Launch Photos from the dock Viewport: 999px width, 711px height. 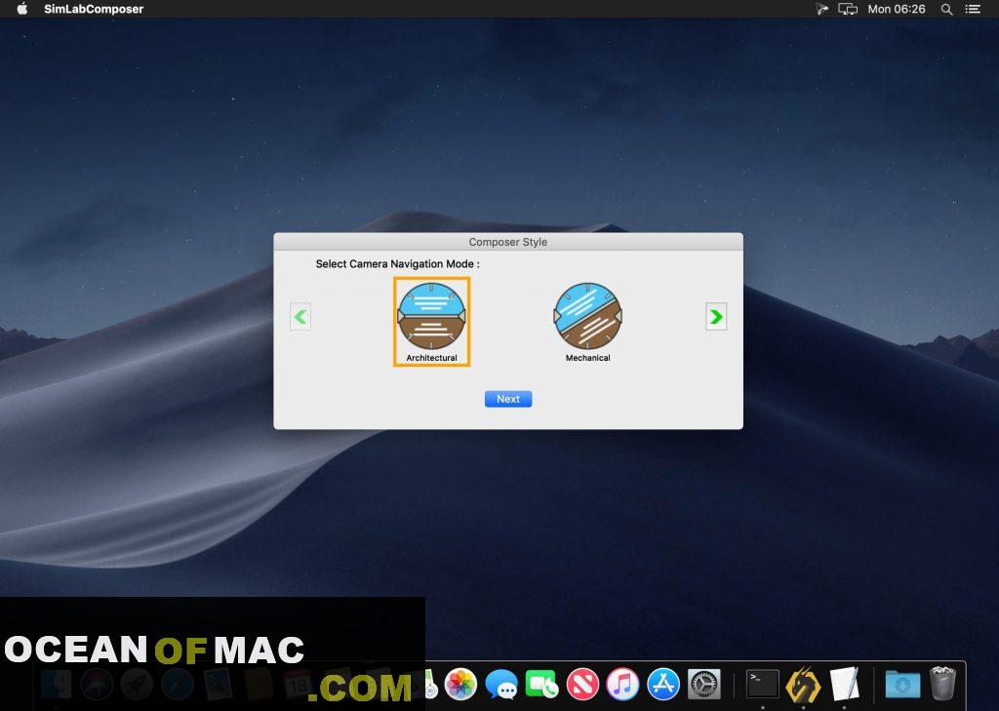460,685
